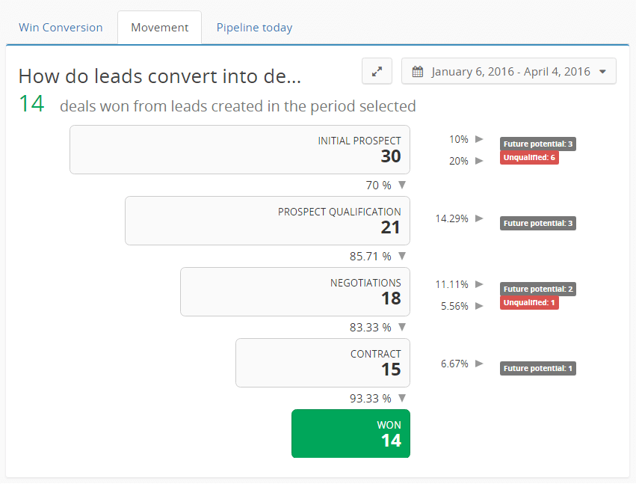Click the down arrow beside 93.33 %
636x484 pixels.
click(x=401, y=399)
